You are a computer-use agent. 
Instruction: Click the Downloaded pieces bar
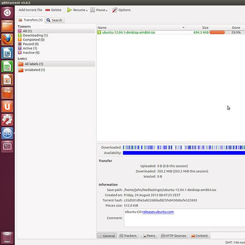coord(184,147)
